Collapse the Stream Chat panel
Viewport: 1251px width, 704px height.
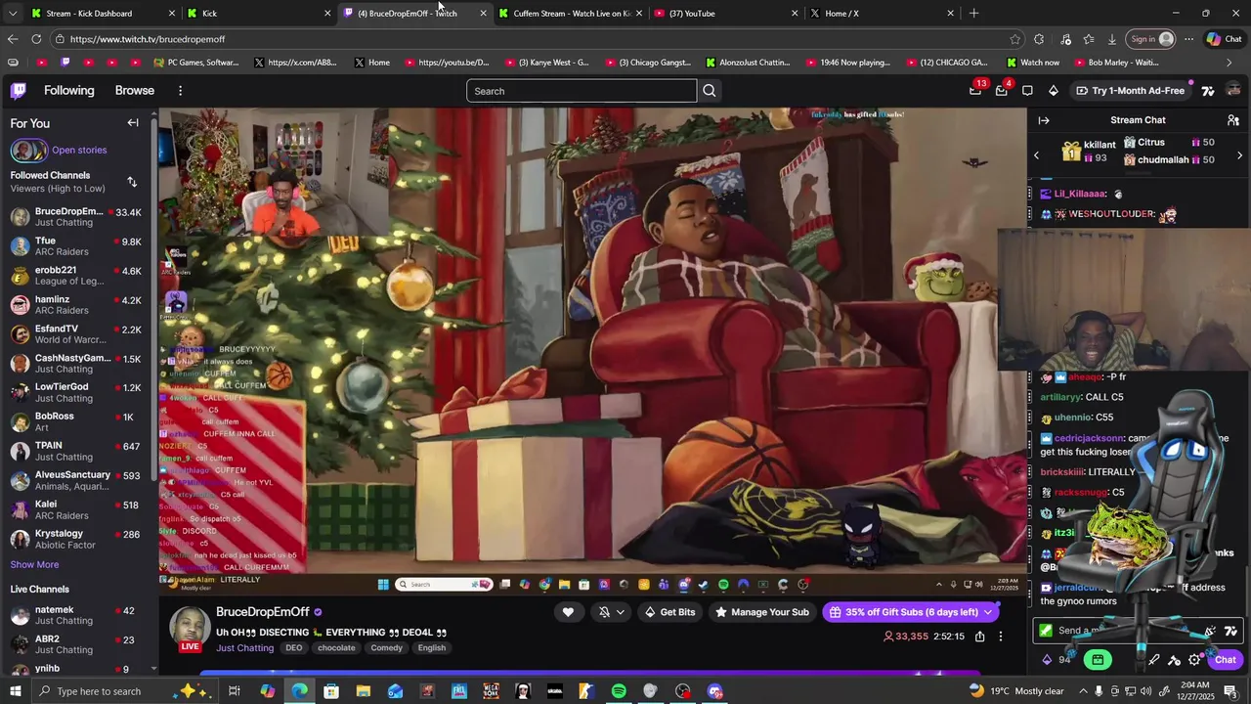point(1044,120)
